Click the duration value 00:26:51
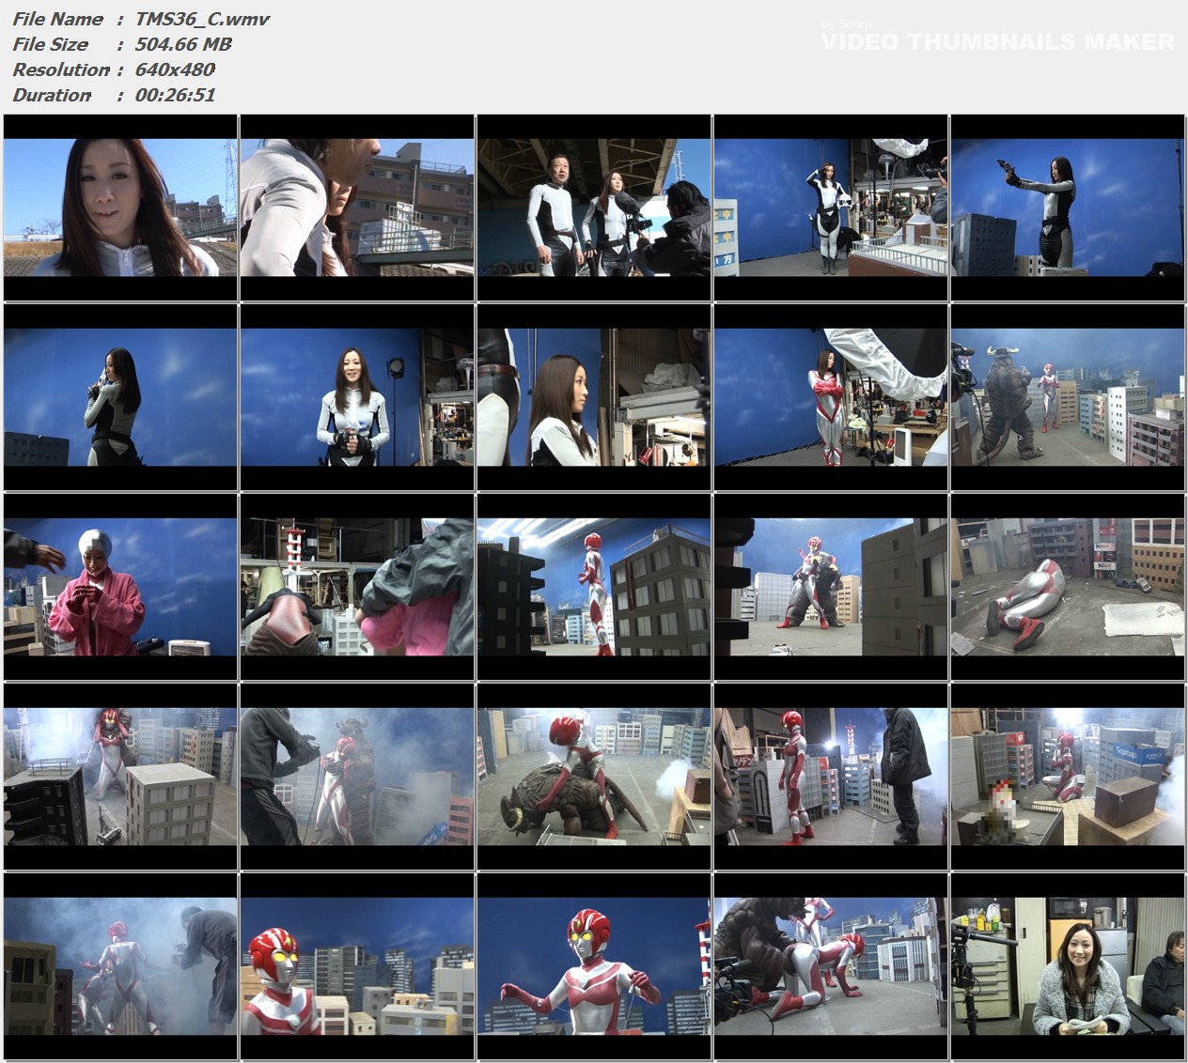Viewport: 1188px width, 1063px height. [175, 95]
